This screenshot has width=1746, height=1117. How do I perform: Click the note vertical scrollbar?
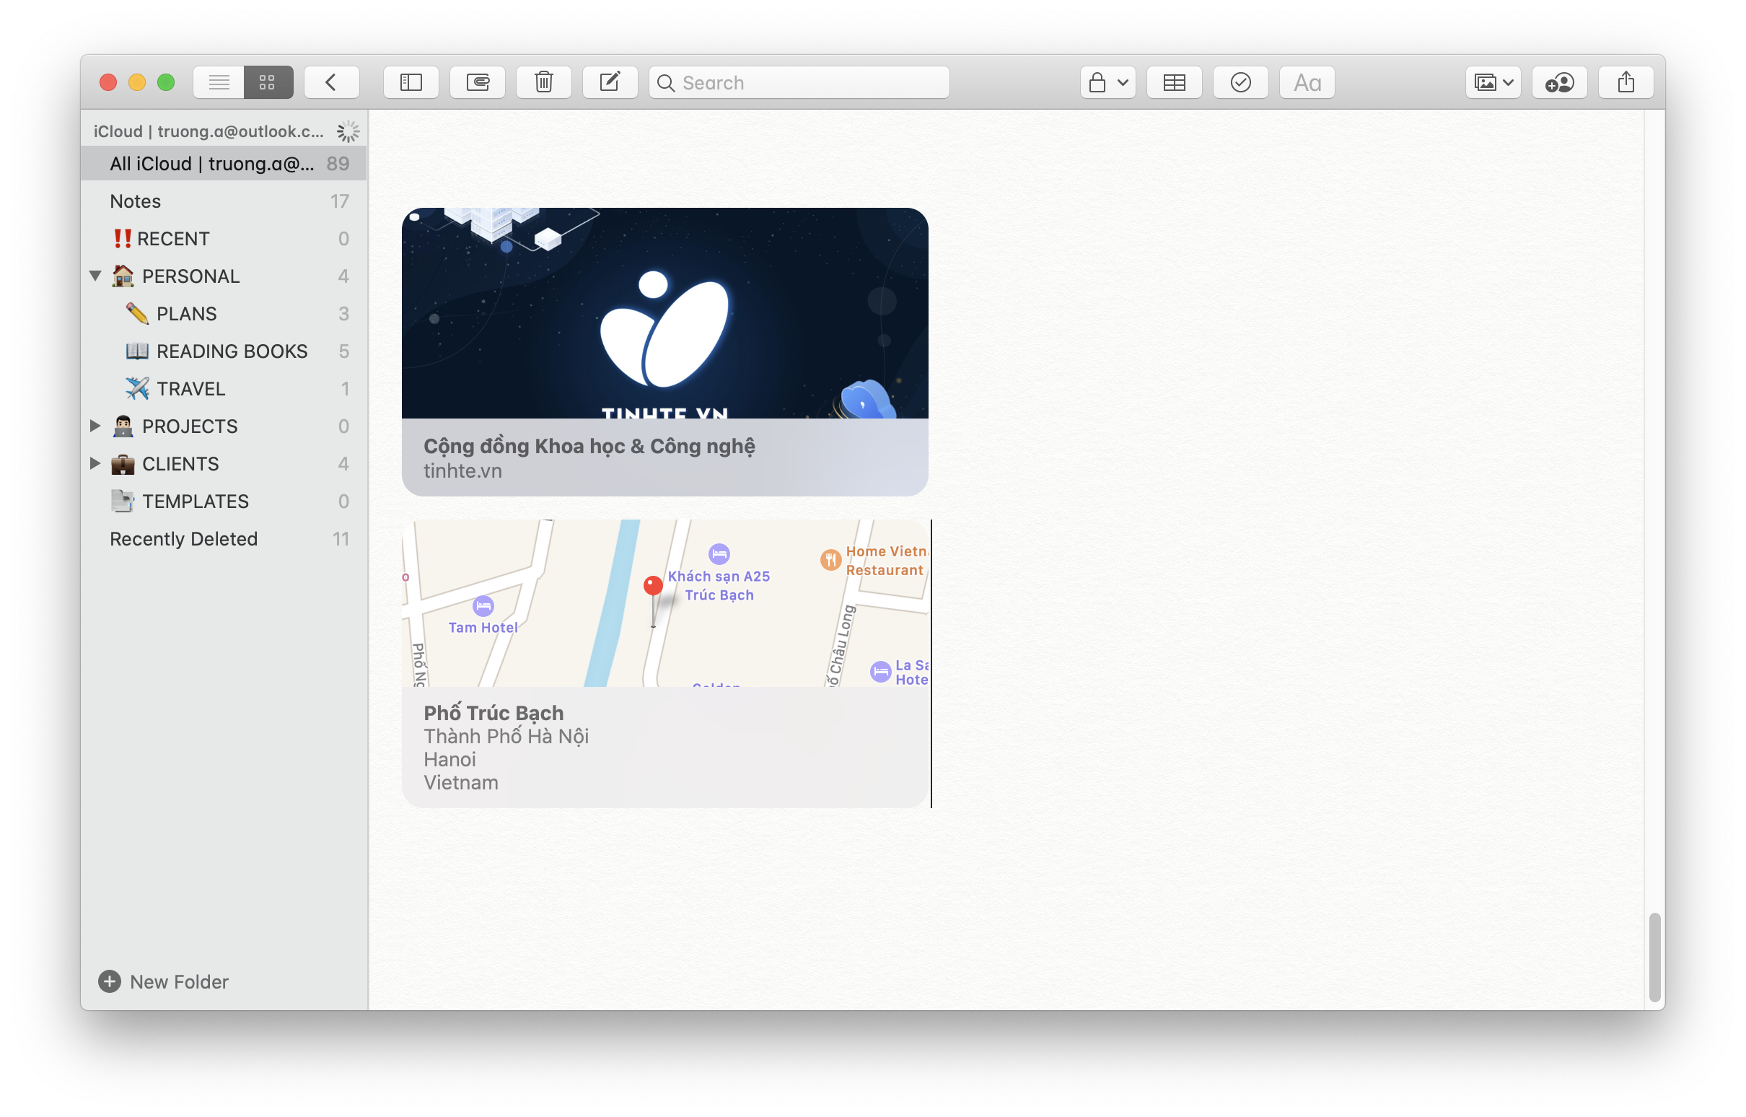pos(1654,958)
